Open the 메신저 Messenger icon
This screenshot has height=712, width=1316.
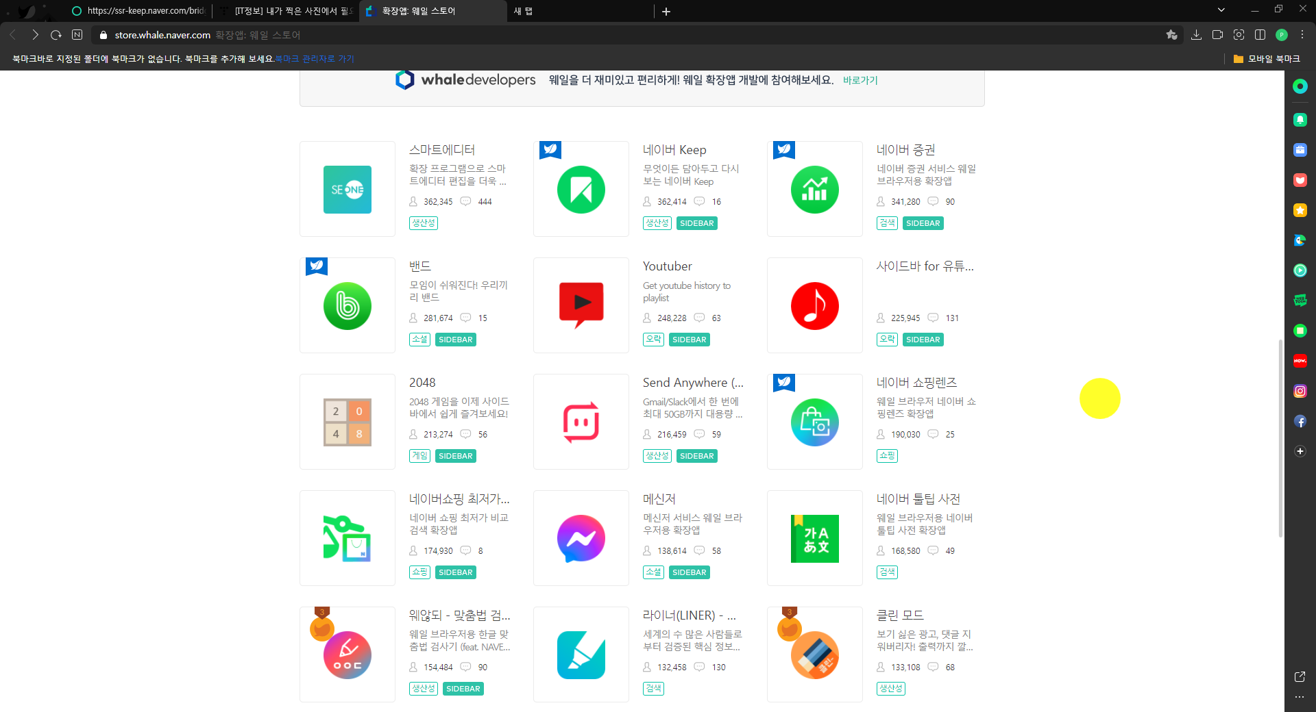581,539
